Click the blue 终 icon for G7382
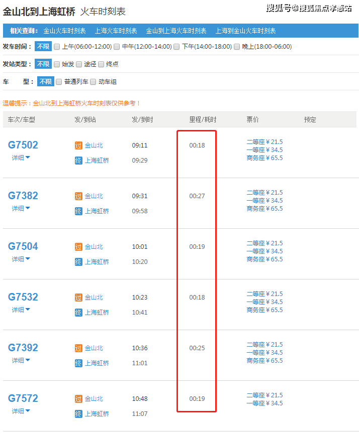This screenshot has height=435, width=359. 78,211
